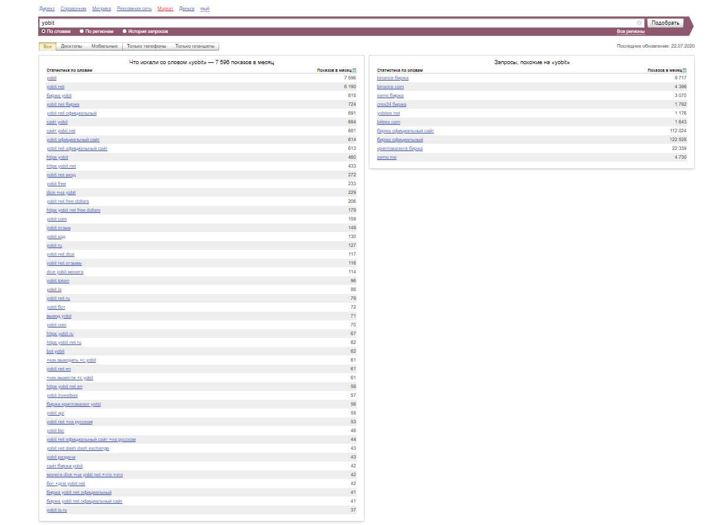Go to 'Метрика' in the top navigation
This screenshot has height=525, width=711.
coord(101,9)
